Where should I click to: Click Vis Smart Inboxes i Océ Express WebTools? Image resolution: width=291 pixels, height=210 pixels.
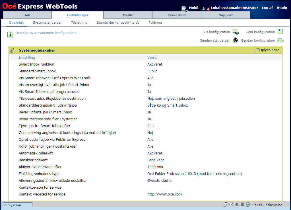click(x=55, y=78)
